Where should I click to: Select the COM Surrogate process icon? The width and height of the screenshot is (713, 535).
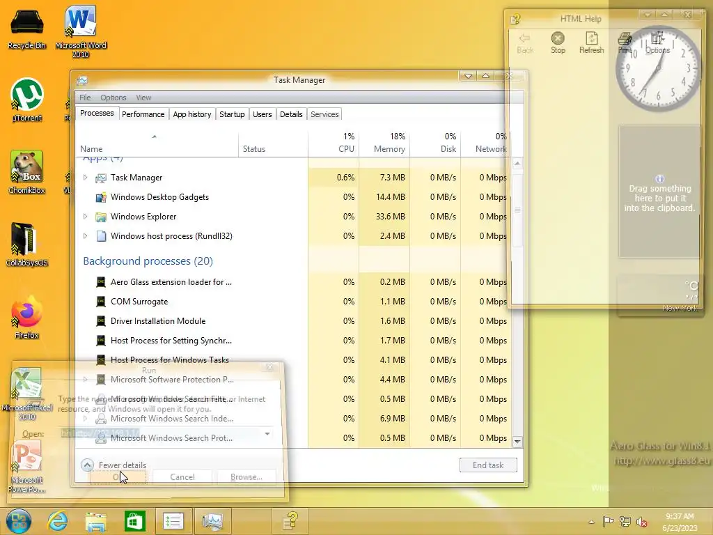coord(101,301)
